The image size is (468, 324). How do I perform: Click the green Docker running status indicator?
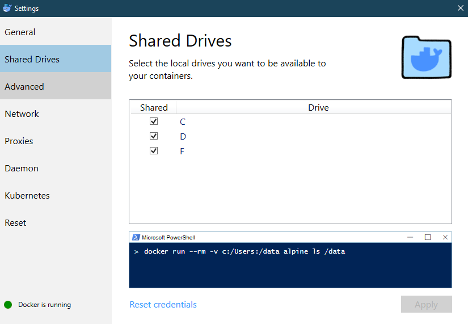click(8, 305)
